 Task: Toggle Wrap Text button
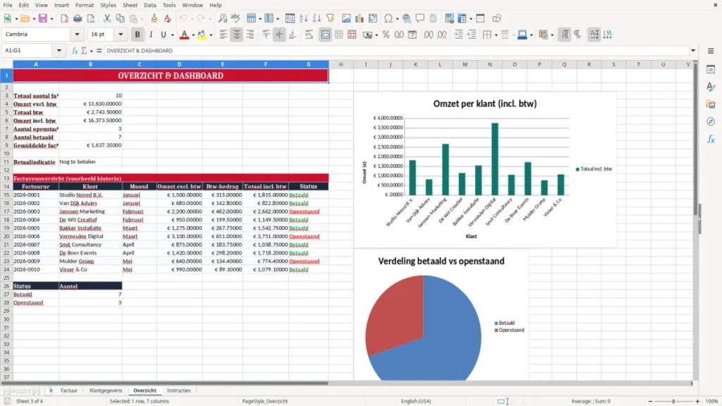[x=309, y=35]
